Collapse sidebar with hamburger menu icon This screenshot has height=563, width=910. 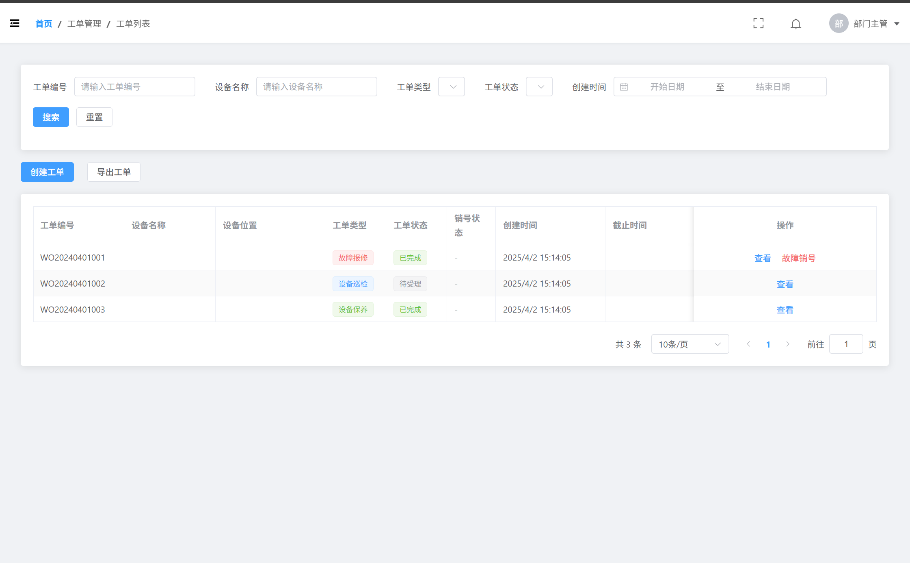(15, 23)
